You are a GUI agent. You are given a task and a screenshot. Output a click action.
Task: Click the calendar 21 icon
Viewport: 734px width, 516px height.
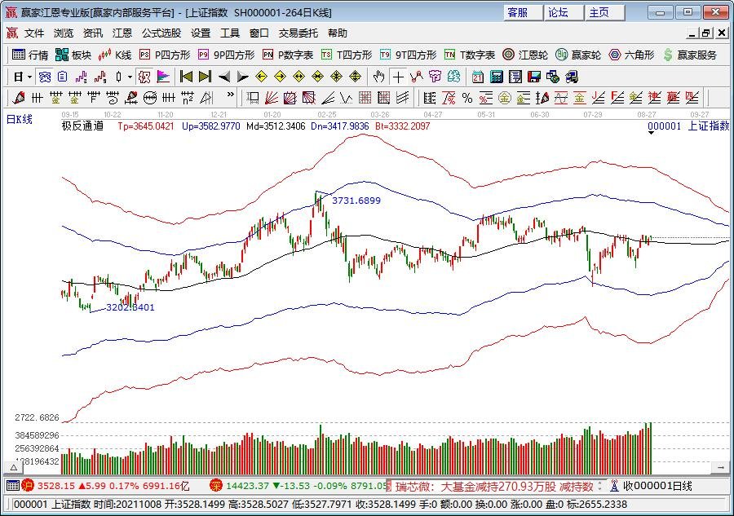[x=477, y=77]
